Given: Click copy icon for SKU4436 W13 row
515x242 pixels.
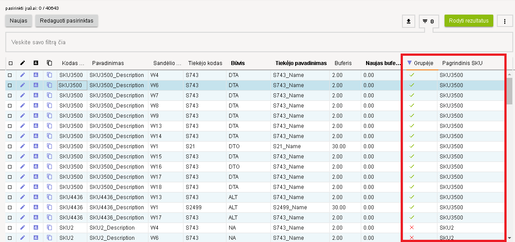Looking at the screenshot, I should 50,197.
